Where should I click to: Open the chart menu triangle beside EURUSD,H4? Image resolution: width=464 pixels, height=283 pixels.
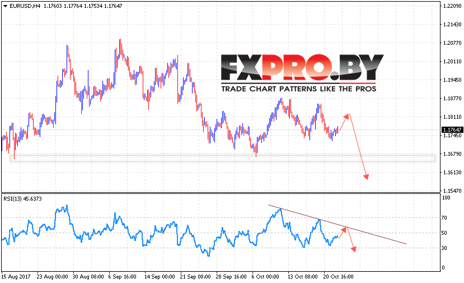click(x=5, y=6)
